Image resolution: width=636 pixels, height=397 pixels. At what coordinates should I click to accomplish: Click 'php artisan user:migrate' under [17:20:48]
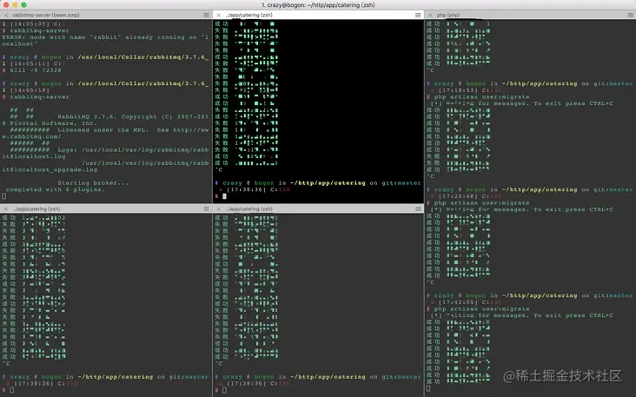tap(481, 202)
